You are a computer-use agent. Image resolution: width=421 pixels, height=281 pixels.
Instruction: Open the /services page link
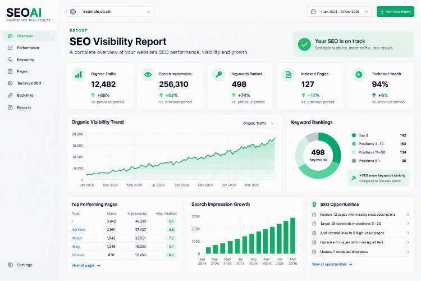pyautogui.click(x=79, y=230)
